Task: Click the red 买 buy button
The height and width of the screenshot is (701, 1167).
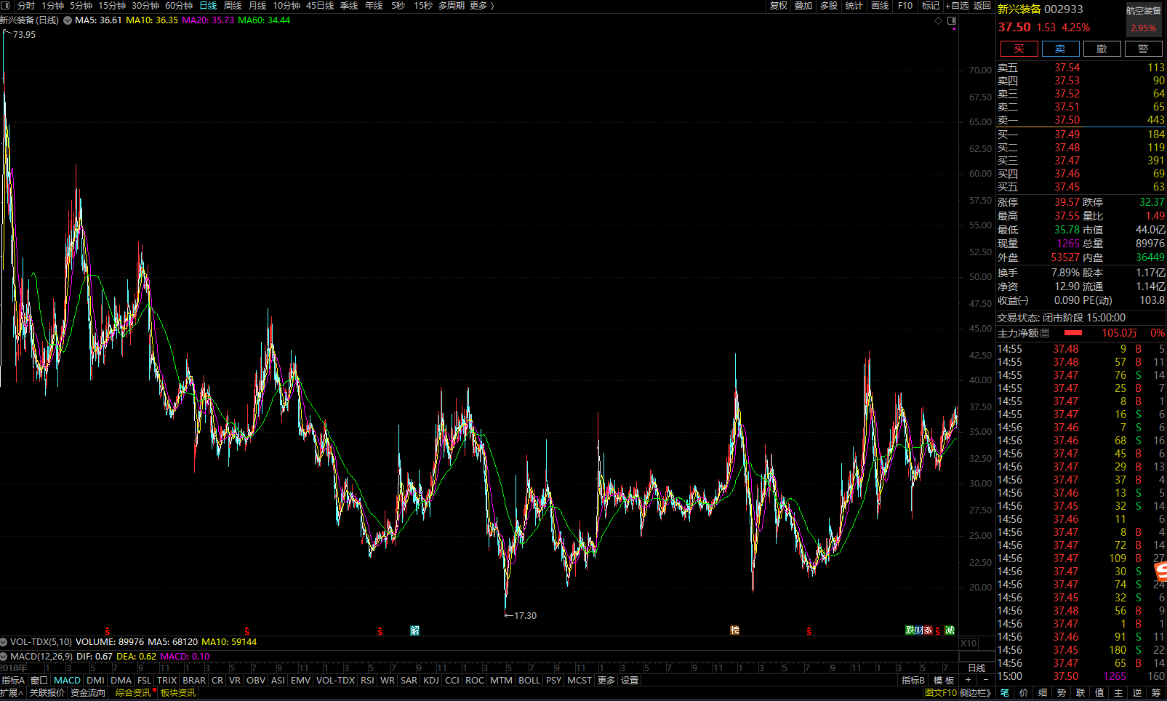Action: [1019, 49]
